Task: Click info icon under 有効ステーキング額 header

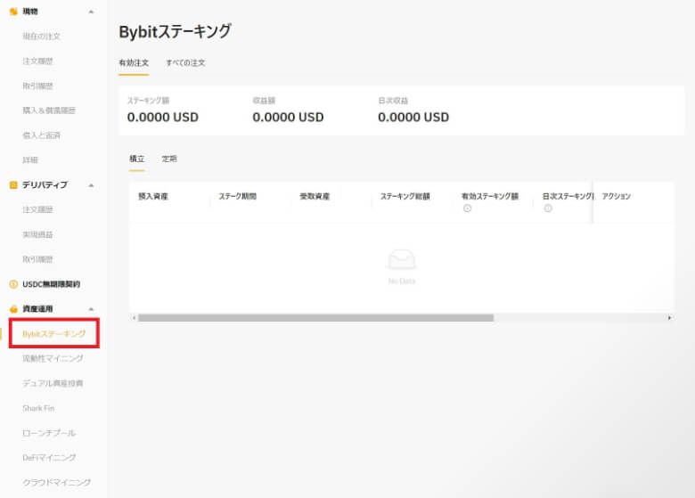Action: pyautogui.click(x=467, y=208)
